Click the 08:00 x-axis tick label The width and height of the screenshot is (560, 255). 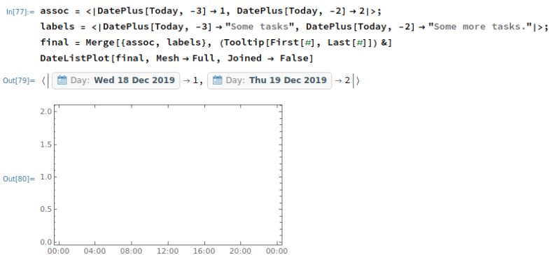click(x=131, y=251)
